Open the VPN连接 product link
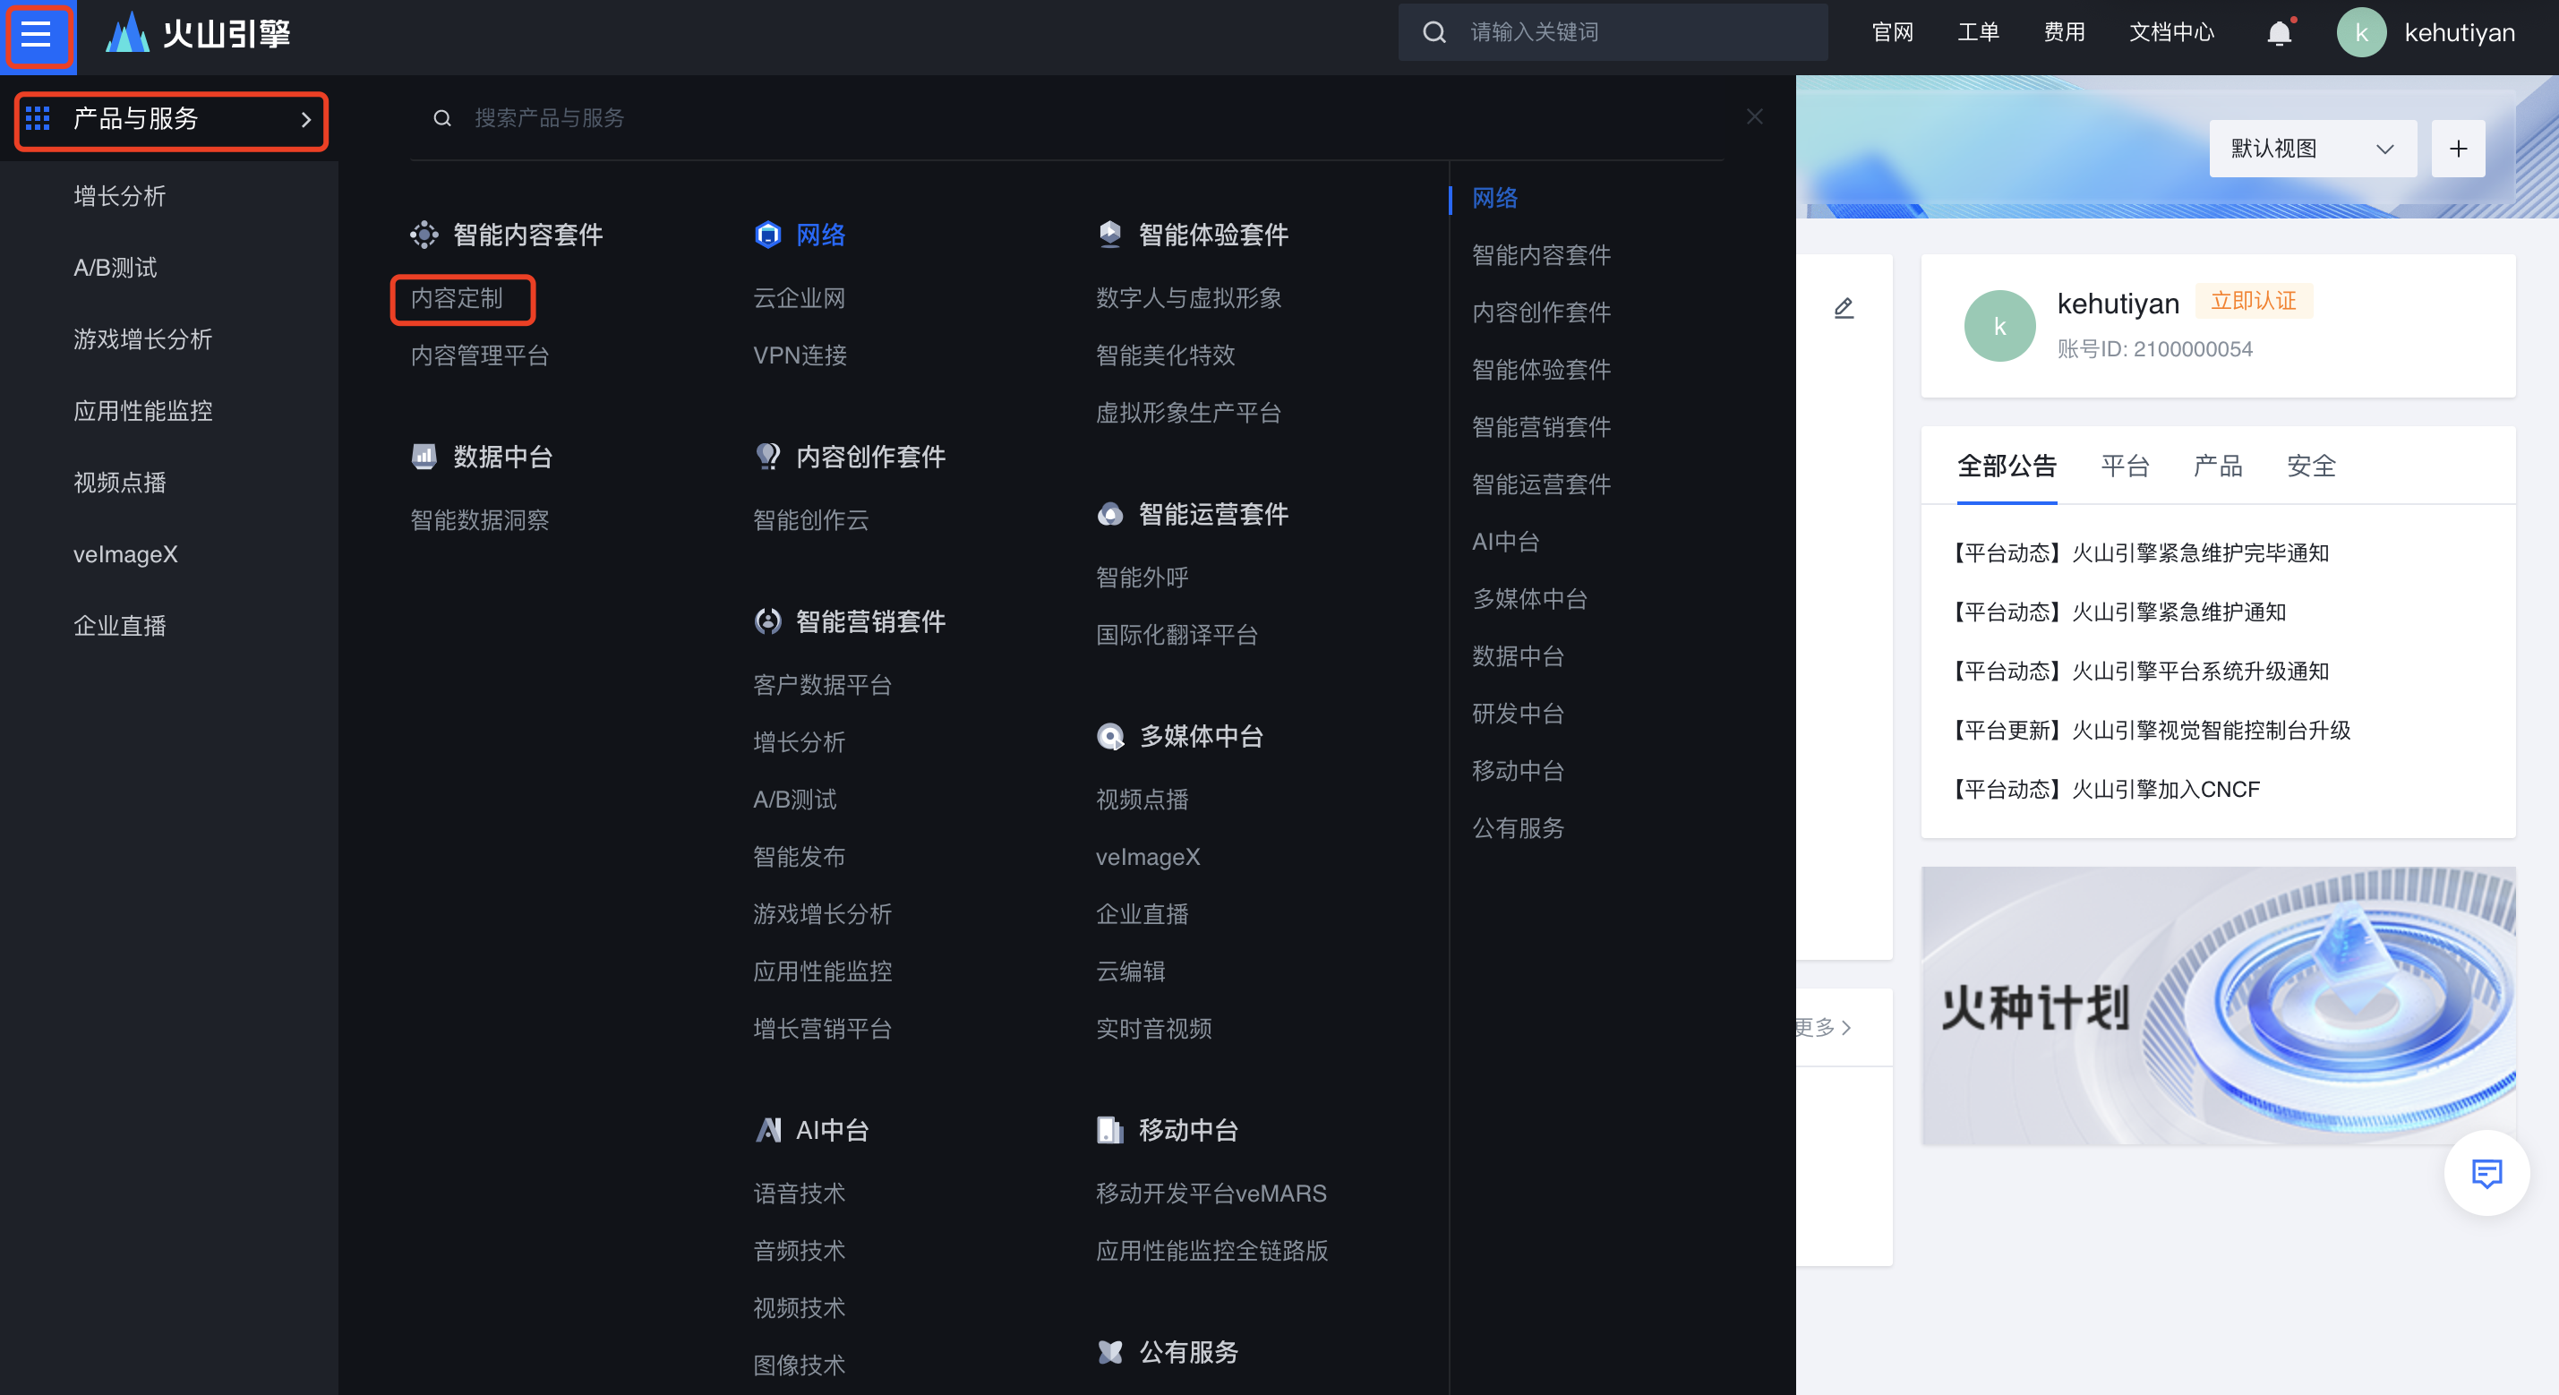Image resolution: width=2559 pixels, height=1395 pixels. click(800, 355)
